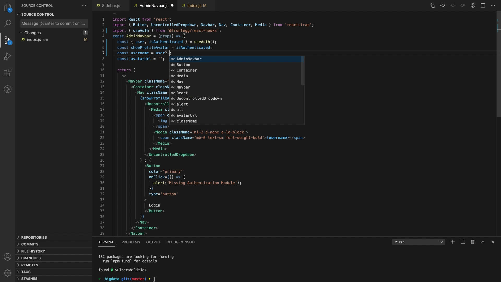Click the circular GitLens icon in editor toolbar
Screen dimensions: 501x282
pos(473,5)
